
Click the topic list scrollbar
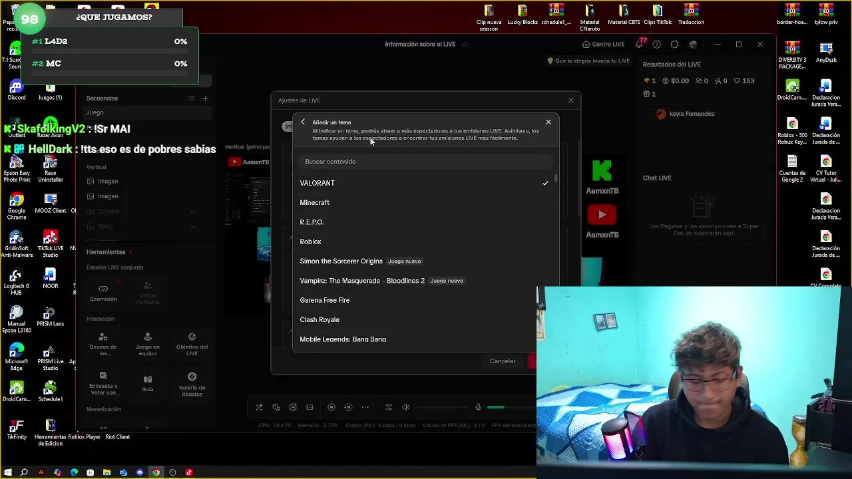pyautogui.click(x=556, y=179)
